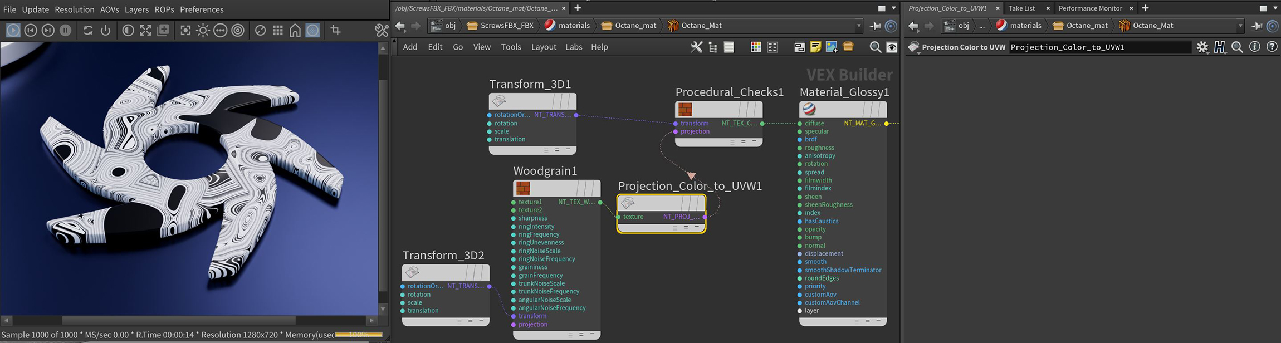Toggle the highlighted grid sphere button
The height and width of the screenshot is (343, 1281).
point(313,30)
